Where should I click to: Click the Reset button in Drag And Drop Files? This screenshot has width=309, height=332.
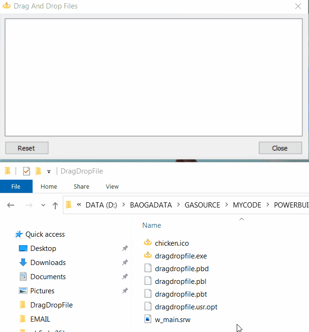tap(27, 148)
